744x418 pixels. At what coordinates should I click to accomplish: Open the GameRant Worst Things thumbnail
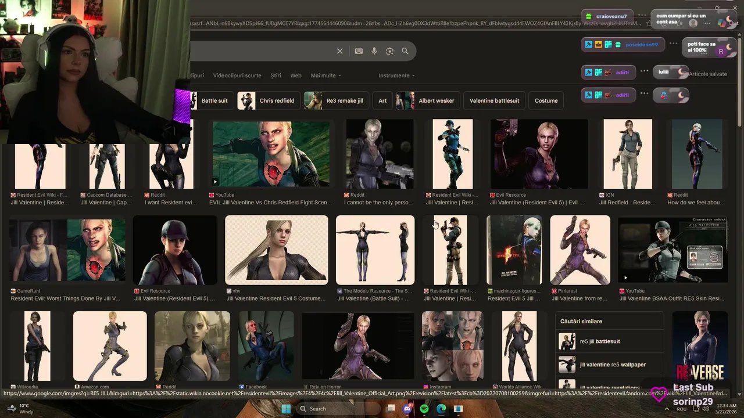(67, 250)
